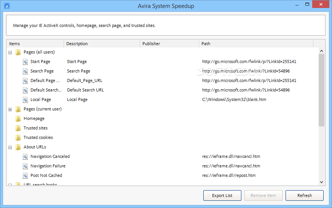
Task: Click the Navigation Failure item icon
Action: click(25, 166)
